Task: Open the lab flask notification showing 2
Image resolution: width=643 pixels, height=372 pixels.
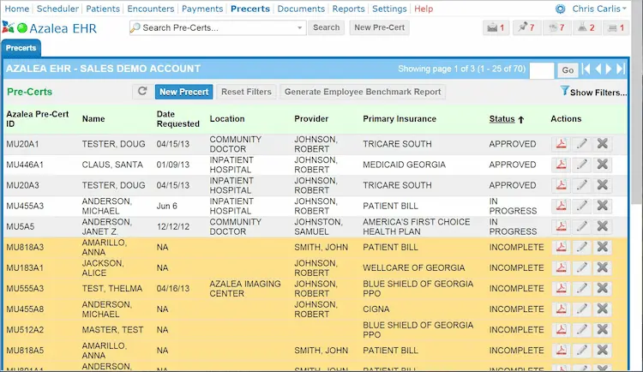Action: pyautogui.click(x=586, y=27)
